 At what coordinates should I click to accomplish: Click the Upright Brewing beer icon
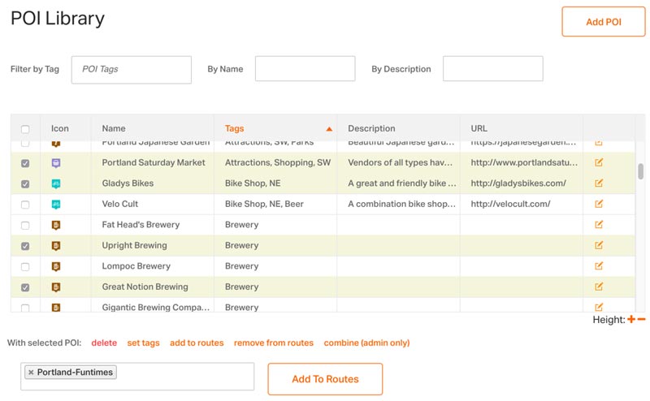point(56,246)
